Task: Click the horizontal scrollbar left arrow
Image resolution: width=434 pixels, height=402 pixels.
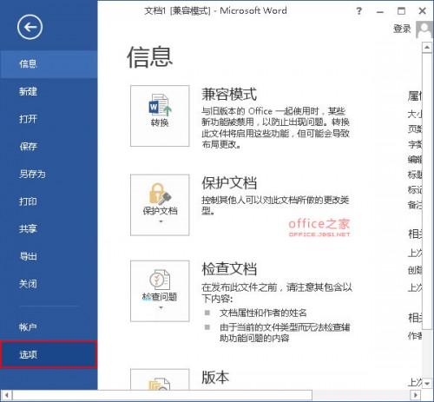Action: [x=6, y=395]
